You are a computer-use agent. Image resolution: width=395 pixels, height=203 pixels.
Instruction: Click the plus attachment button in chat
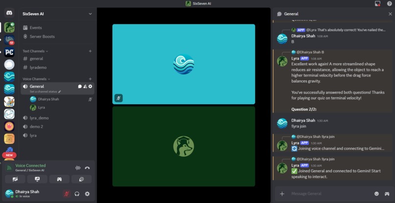point(282,193)
